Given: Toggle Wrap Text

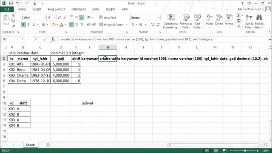Looking at the screenshot, I should click(x=108, y=17).
